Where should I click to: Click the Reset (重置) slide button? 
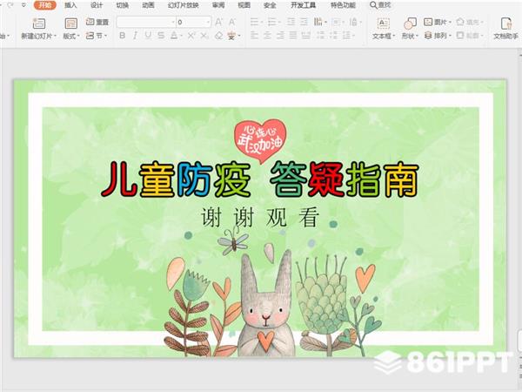[97, 22]
